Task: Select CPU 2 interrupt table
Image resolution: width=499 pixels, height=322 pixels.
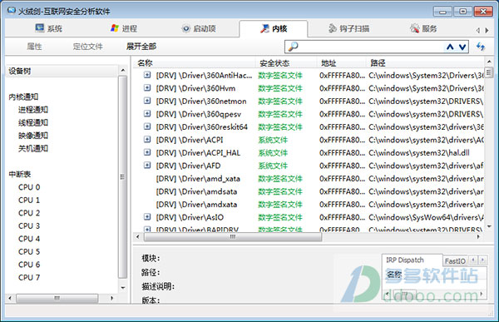Action: point(29,213)
